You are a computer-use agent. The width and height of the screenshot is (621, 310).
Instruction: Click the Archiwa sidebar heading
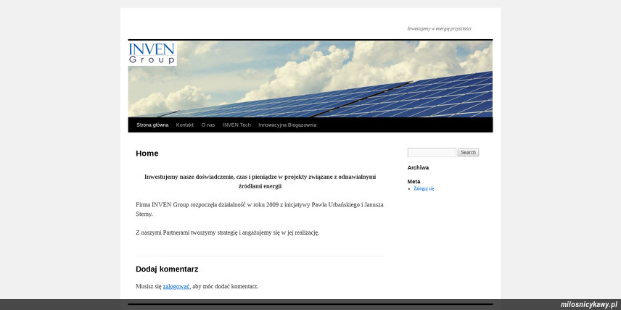click(418, 167)
